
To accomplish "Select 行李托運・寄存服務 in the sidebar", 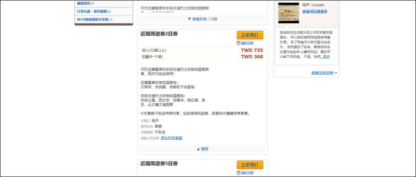I will click(x=92, y=11).
